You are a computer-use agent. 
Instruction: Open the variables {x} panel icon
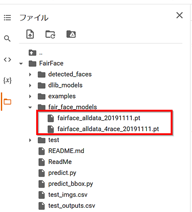pos(7,80)
